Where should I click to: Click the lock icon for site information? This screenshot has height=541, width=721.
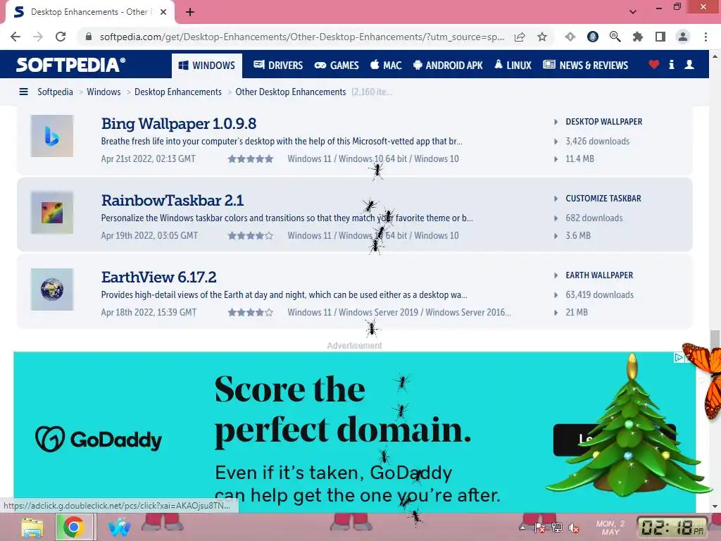(x=89, y=37)
